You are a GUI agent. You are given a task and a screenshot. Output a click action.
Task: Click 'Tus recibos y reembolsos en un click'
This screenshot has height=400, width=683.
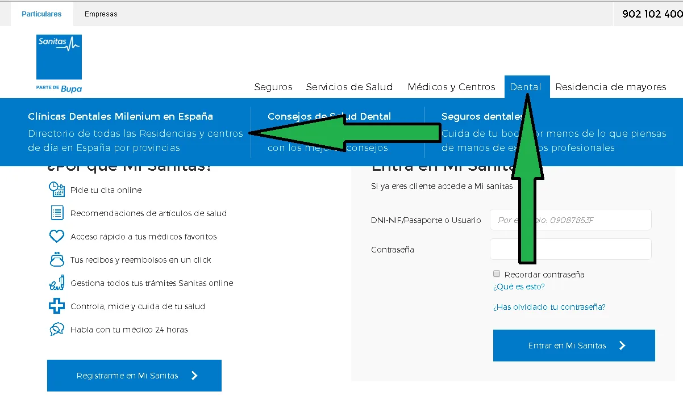(x=141, y=260)
